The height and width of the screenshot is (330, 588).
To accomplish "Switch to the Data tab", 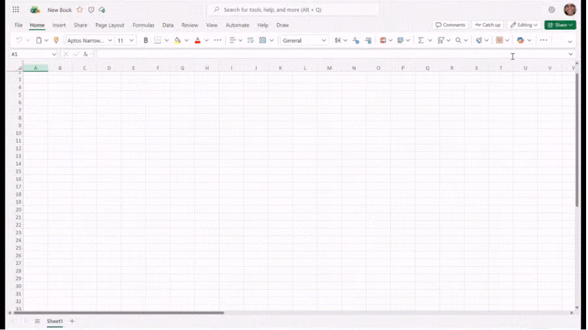I will click(167, 25).
